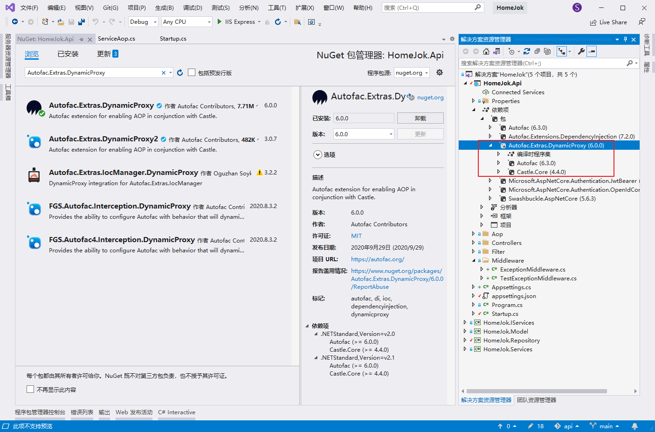The image size is (655, 432).
Task: Switch to the ServiceAop.cs tab
Action: coord(117,39)
